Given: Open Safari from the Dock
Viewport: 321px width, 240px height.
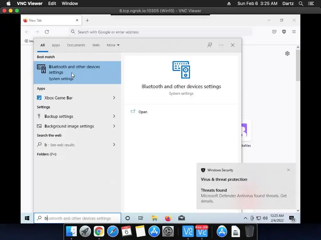Looking at the screenshot, I should coord(113,232).
